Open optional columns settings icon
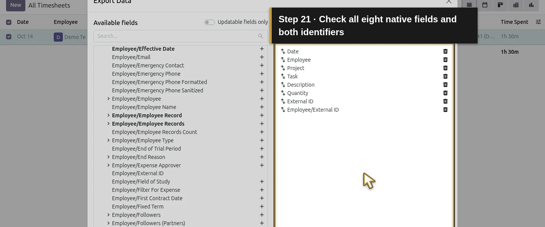Viewport: 545px width, 227px height. (538, 22)
